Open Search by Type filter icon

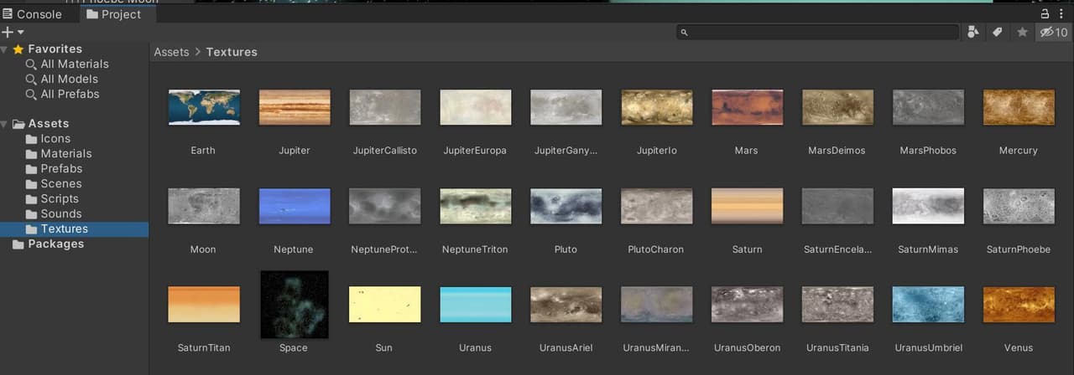tap(973, 32)
